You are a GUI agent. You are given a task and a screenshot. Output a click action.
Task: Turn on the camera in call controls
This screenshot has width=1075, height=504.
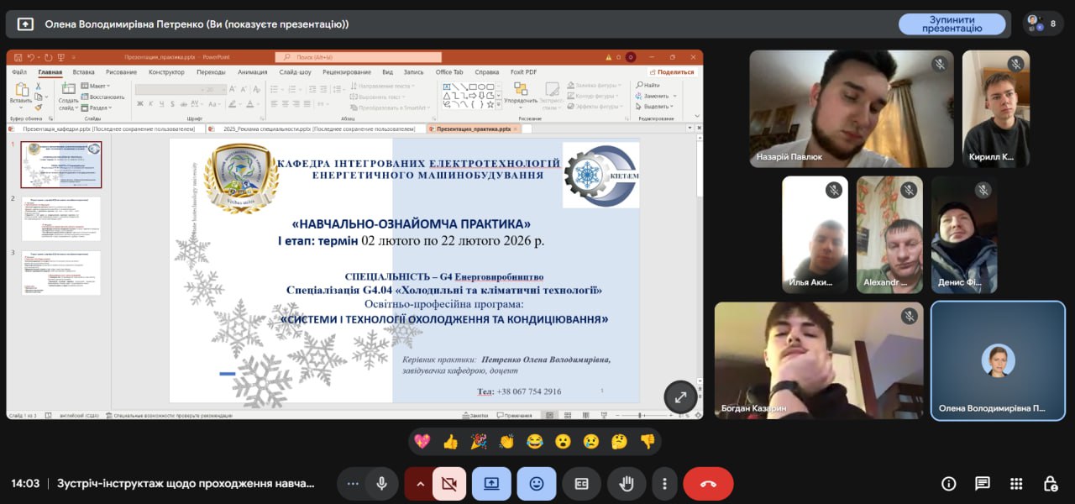(449, 484)
